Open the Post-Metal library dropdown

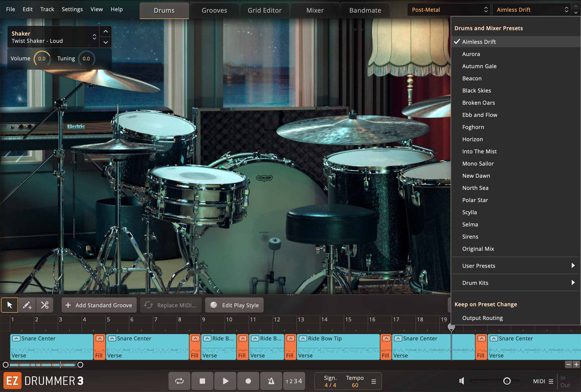449,10
